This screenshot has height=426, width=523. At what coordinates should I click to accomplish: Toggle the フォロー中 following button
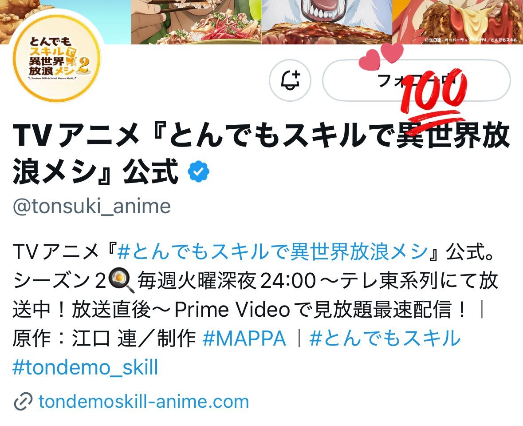coord(416,80)
